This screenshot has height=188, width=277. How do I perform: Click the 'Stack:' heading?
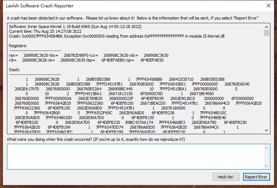tap(14, 70)
